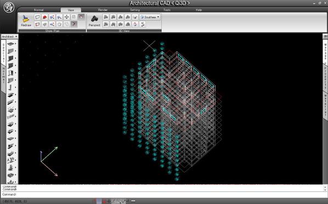
Task: Select the text annotation 'A' tool
Action: click(x=10, y=160)
